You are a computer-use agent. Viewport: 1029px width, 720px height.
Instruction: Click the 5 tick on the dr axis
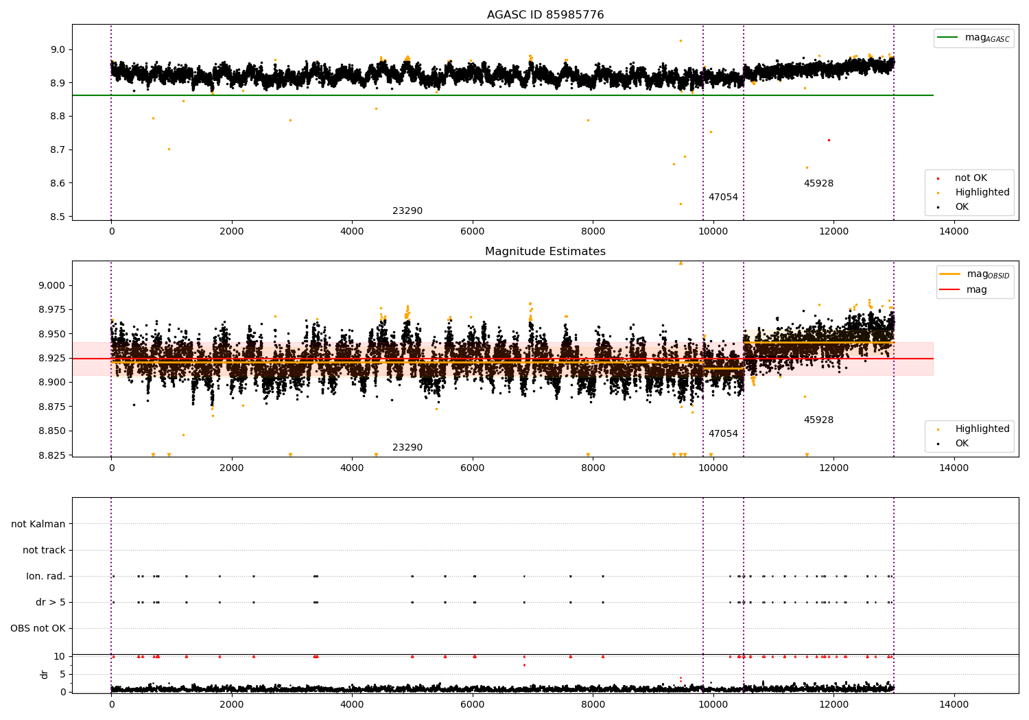(63, 675)
